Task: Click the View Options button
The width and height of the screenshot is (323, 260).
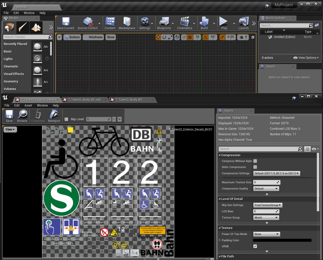Action: pyautogui.click(x=306, y=58)
